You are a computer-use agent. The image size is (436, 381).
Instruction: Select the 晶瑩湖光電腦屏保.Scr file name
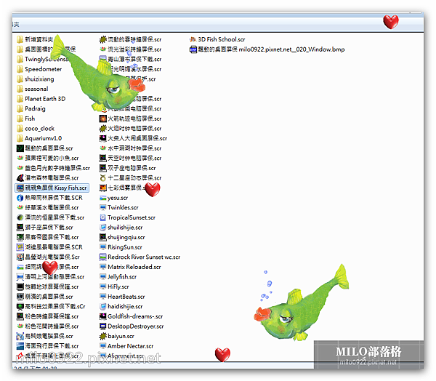click(x=52, y=257)
